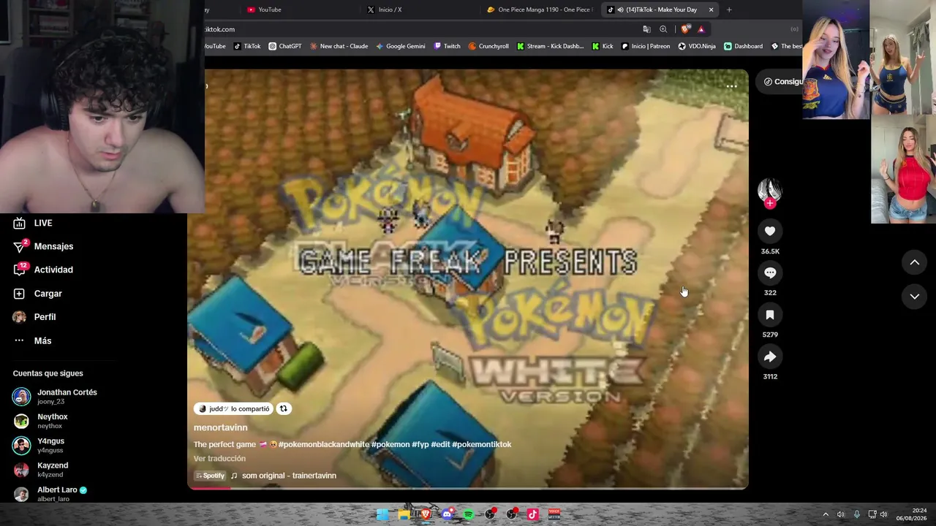
Task: Like the TikTok video with the heart icon
Action: coord(770,231)
